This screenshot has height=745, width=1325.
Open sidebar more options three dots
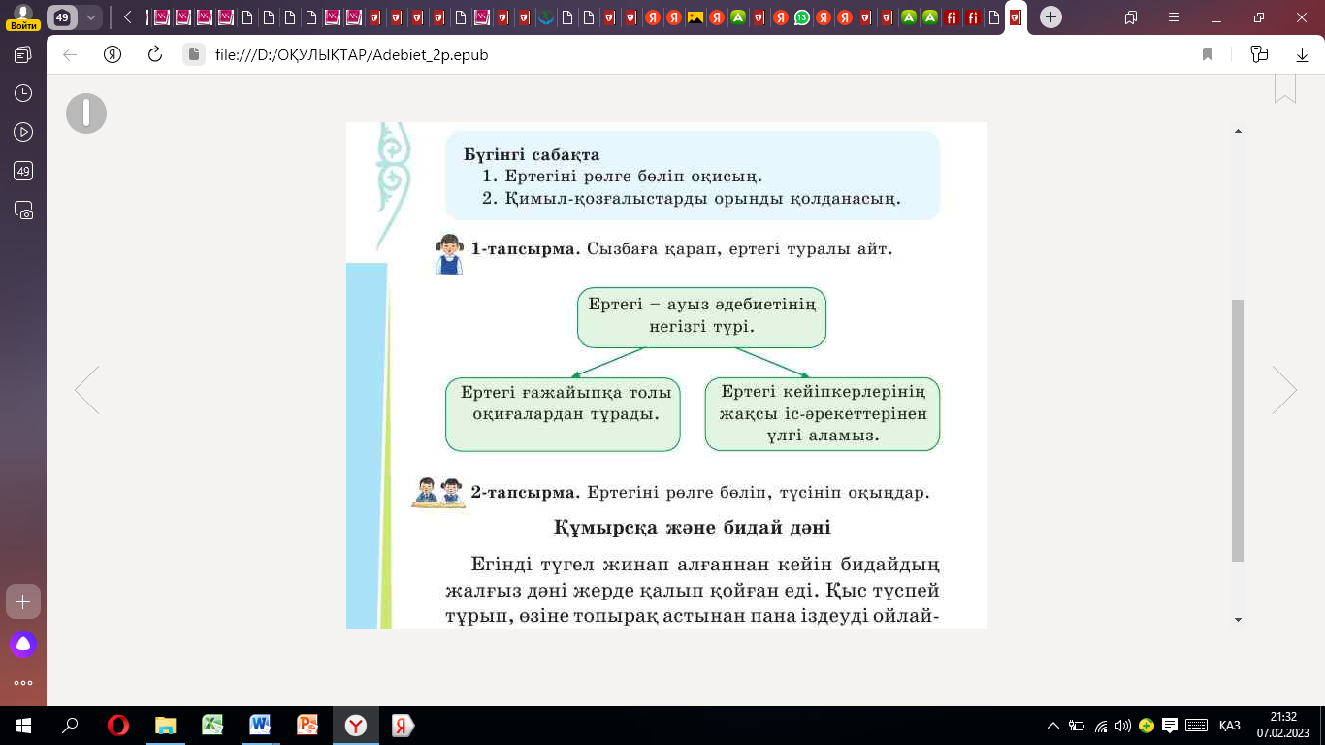pos(23,683)
